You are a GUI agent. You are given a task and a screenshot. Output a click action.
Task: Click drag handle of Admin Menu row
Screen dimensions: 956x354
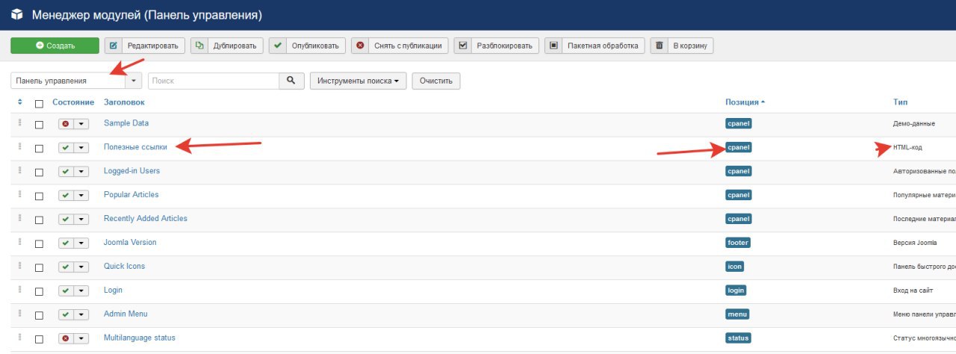point(20,315)
